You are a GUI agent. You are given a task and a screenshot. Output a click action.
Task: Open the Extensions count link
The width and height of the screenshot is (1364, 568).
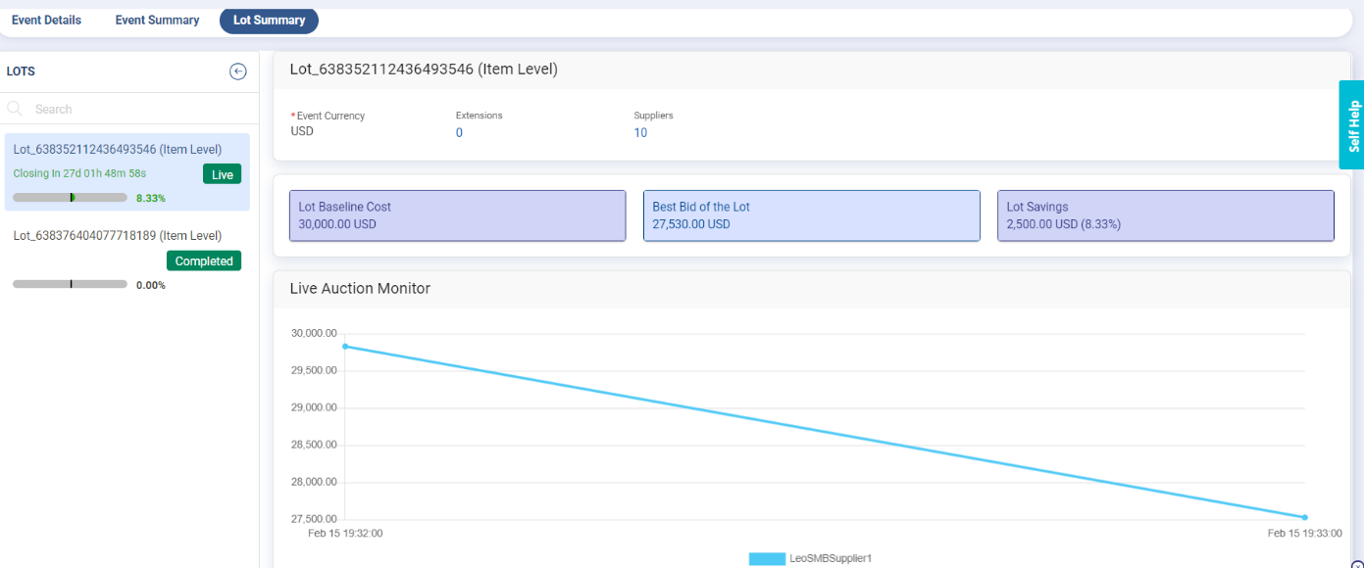459,133
